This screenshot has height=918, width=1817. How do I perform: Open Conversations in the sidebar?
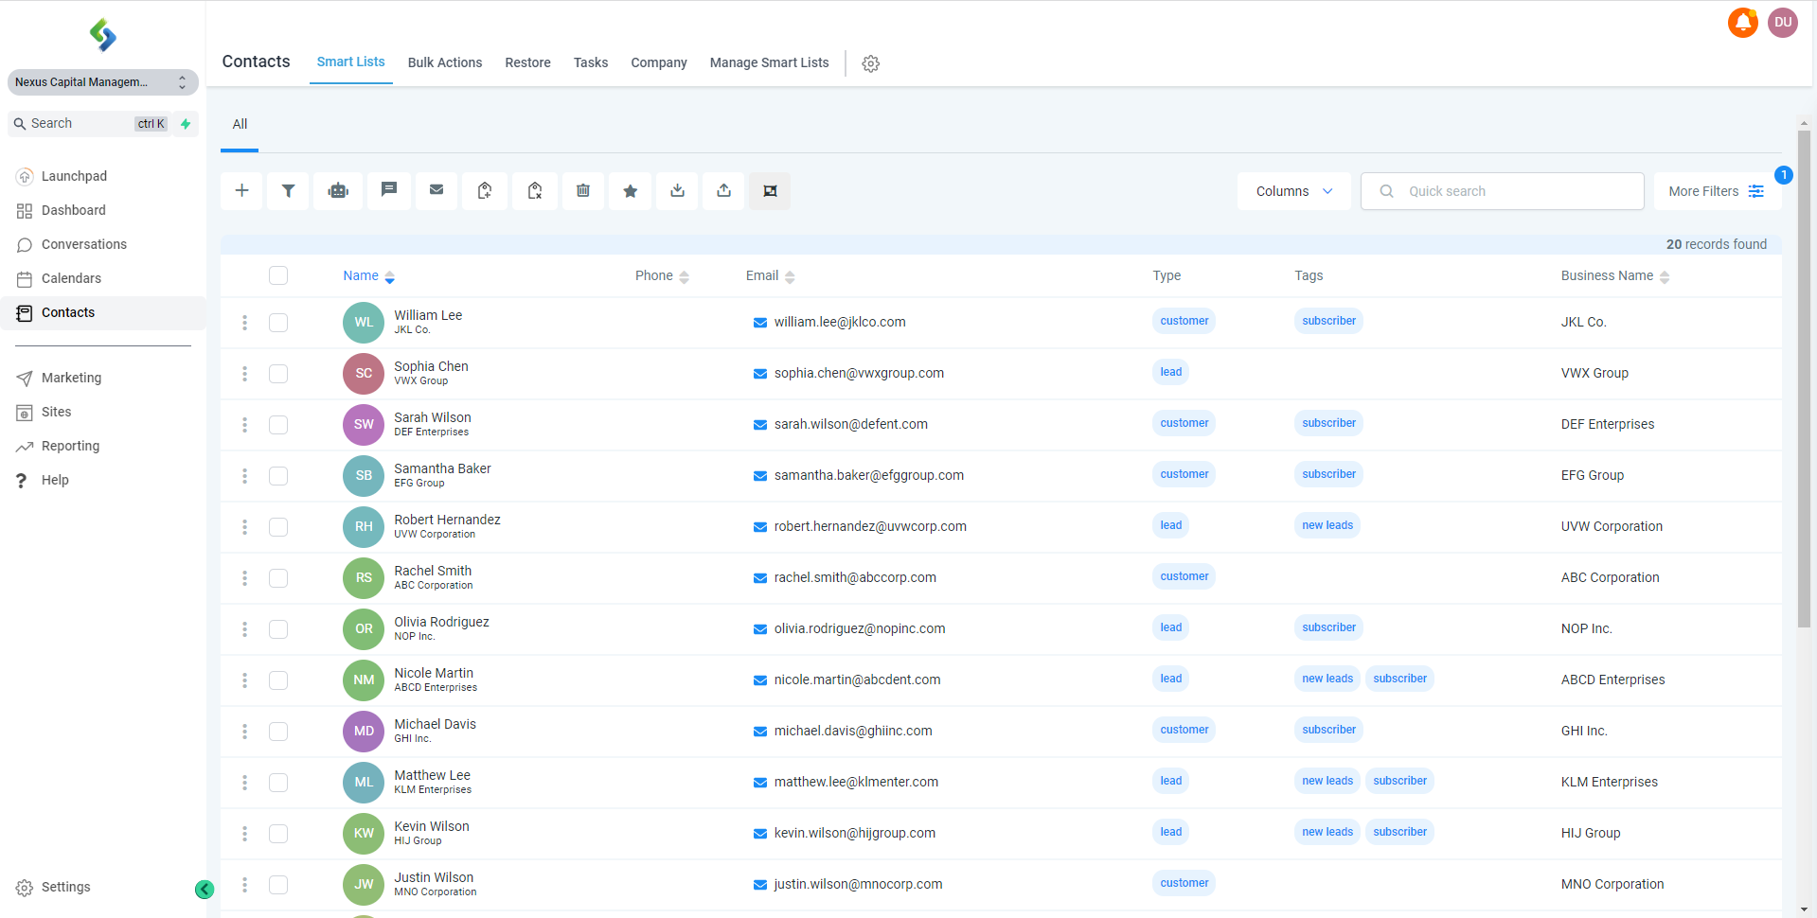tap(83, 244)
